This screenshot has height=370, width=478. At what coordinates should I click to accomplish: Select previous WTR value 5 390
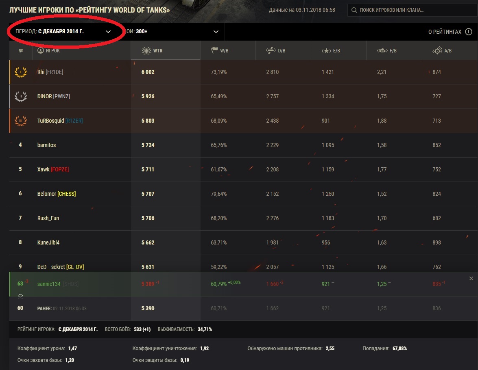click(148, 308)
